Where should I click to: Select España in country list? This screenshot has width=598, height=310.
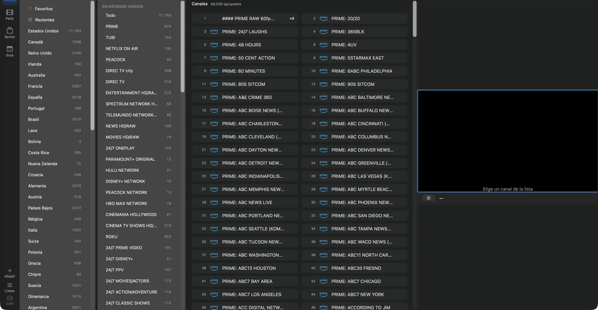click(55, 97)
